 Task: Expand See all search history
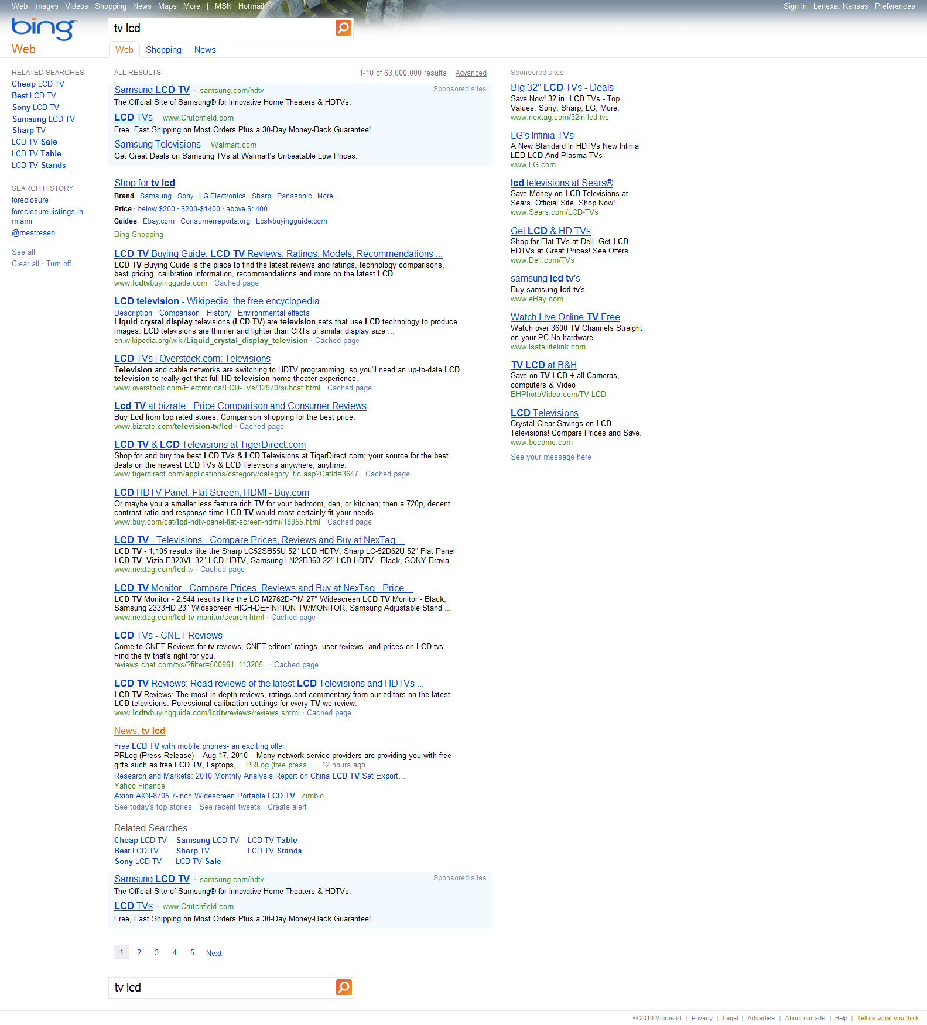[x=23, y=252]
